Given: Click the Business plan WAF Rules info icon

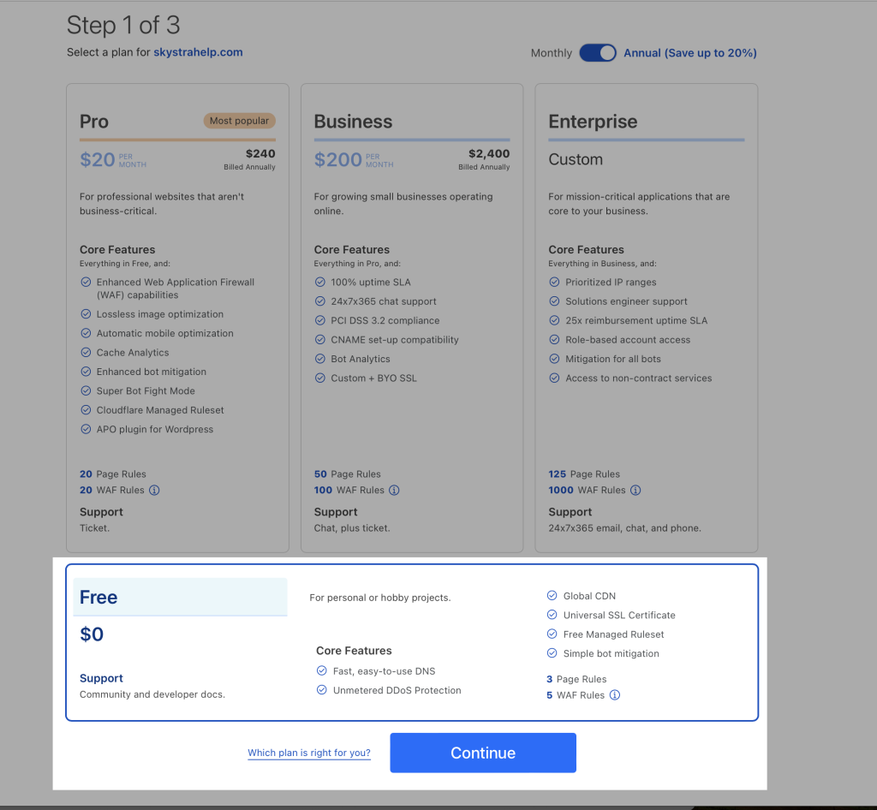Looking at the screenshot, I should click(394, 491).
